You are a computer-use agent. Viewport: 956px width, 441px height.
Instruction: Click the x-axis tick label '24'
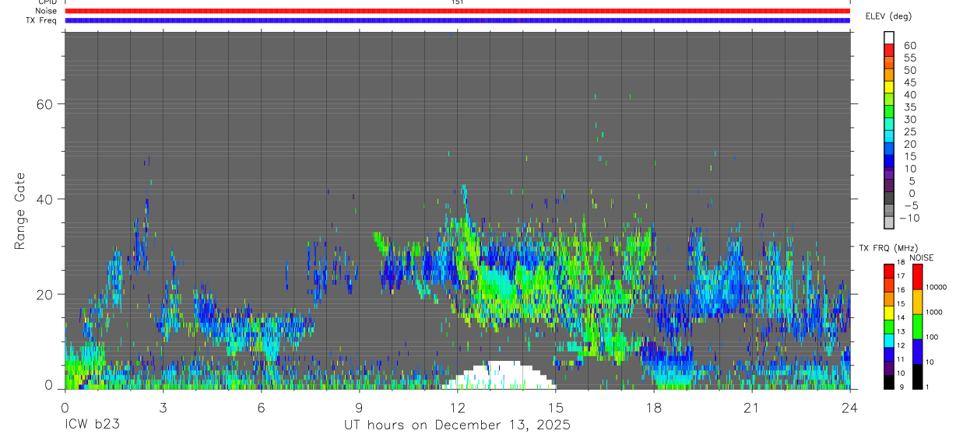tap(849, 408)
